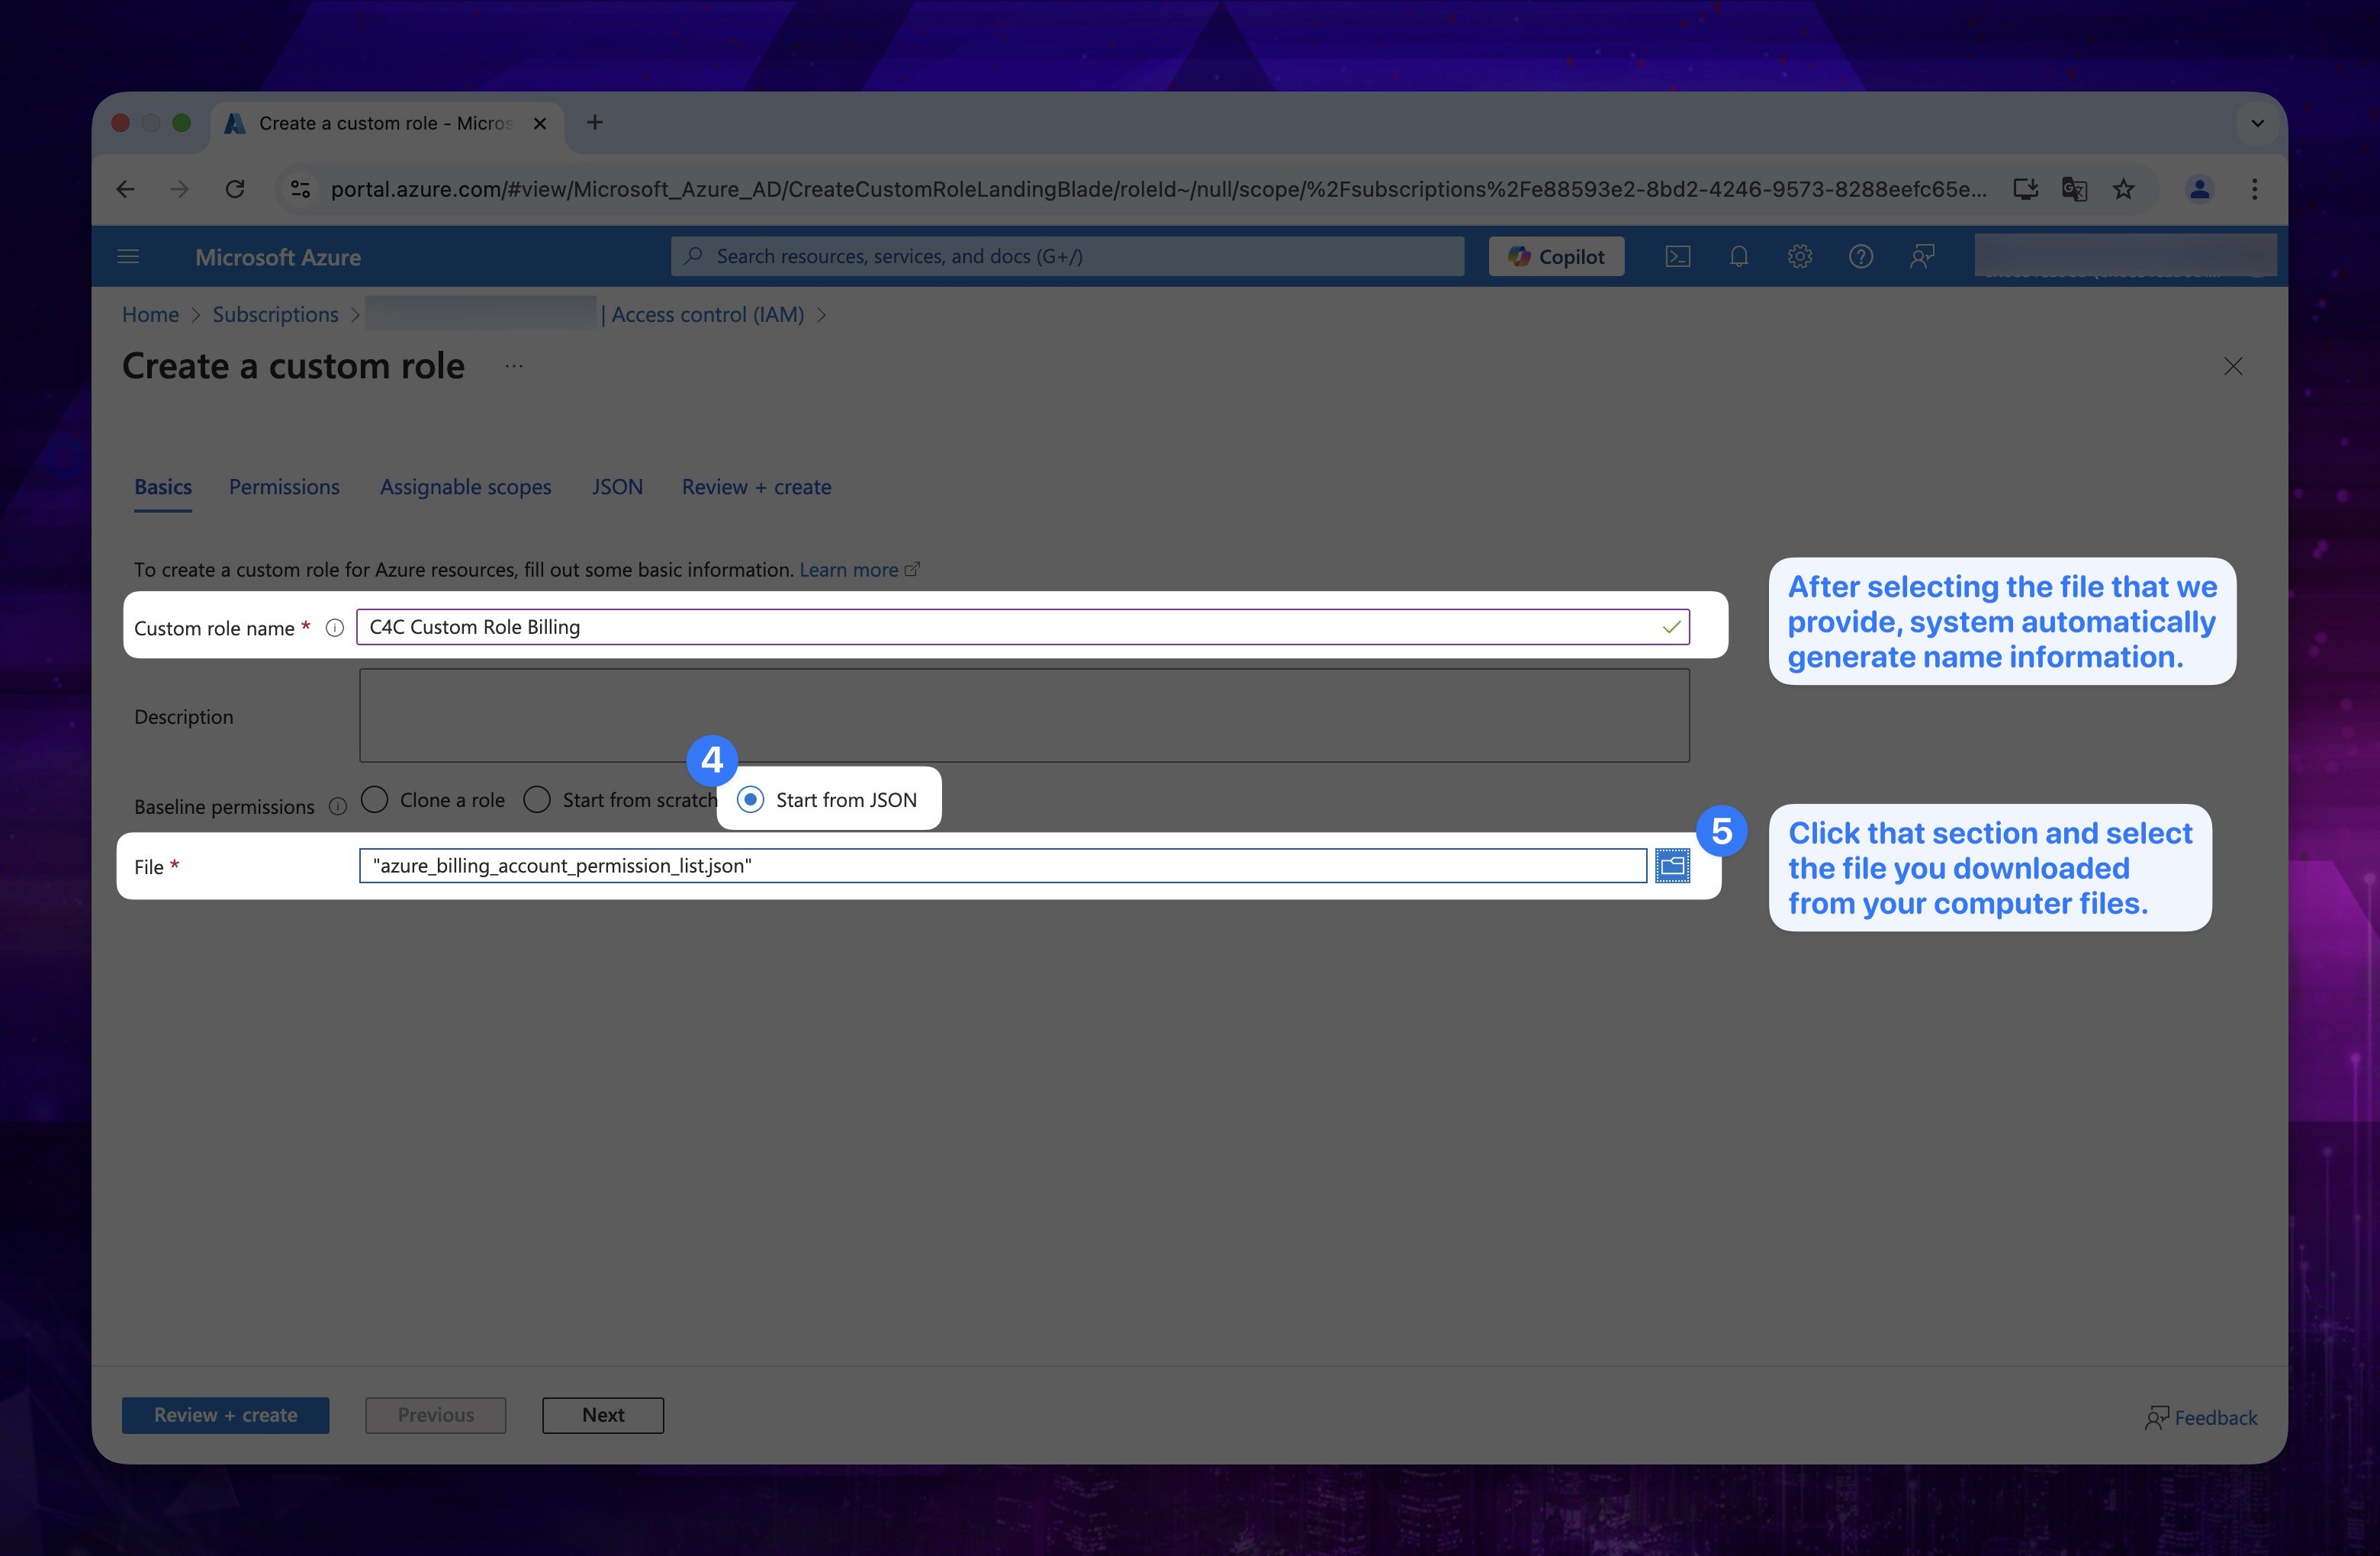Click the Copilot button
Viewport: 2380px width, 1556px height.
tap(1556, 257)
